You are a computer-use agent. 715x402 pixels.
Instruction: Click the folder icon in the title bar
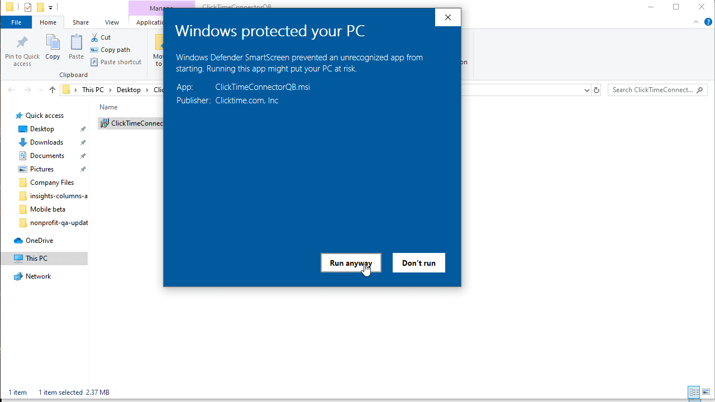pyautogui.click(x=9, y=7)
